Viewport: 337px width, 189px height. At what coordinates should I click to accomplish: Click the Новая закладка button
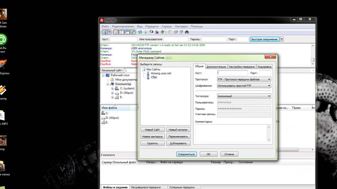coord(152,136)
